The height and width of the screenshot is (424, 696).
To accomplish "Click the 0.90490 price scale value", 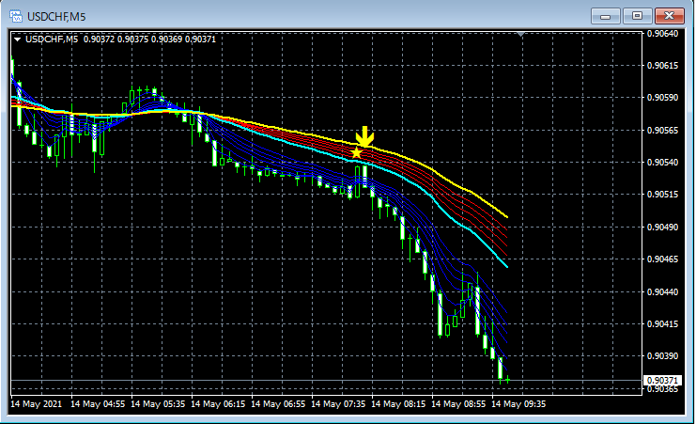I will point(662,228).
